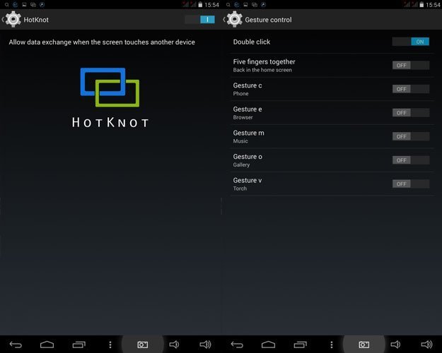This screenshot has height=353, width=442.
Task: Open overflow menu dots in Gesture control navbar
Action: click(332, 345)
